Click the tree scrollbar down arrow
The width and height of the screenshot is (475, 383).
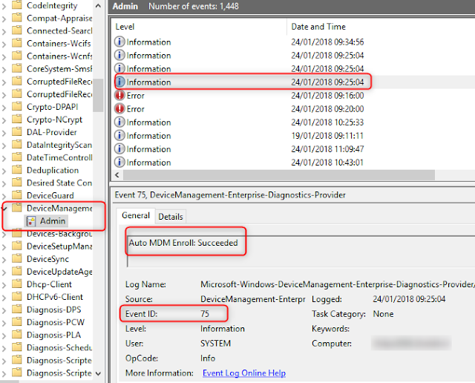pos(98,373)
